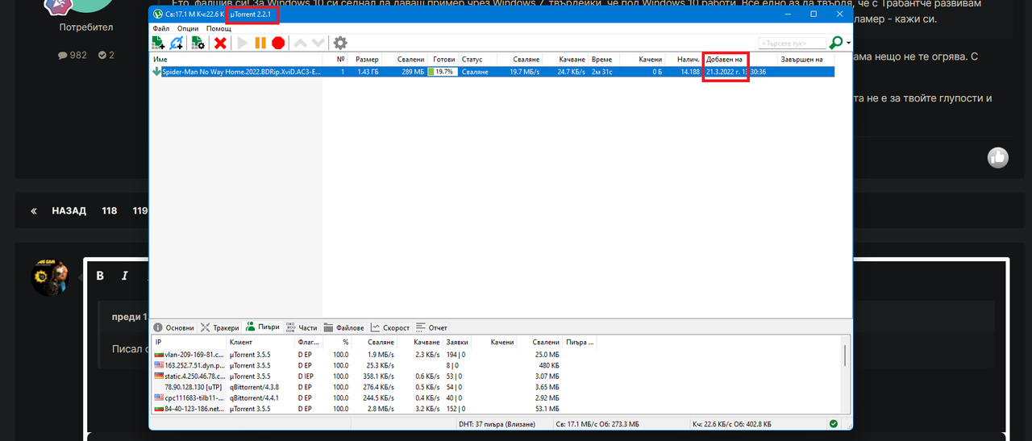Click the 19.7% progress bar of the torrent
Image resolution: width=1032 pixels, height=441 pixels.
(443, 72)
